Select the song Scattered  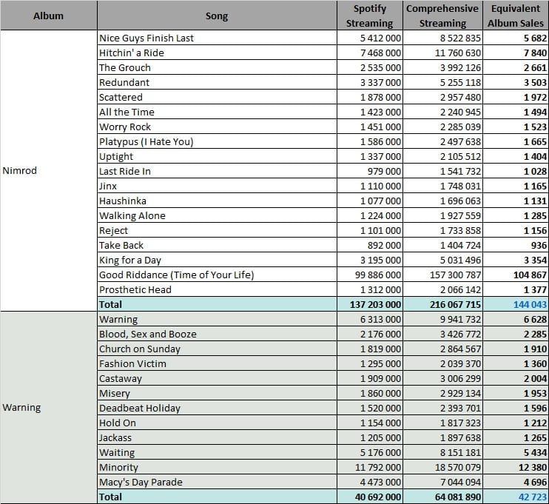click(x=217, y=97)
